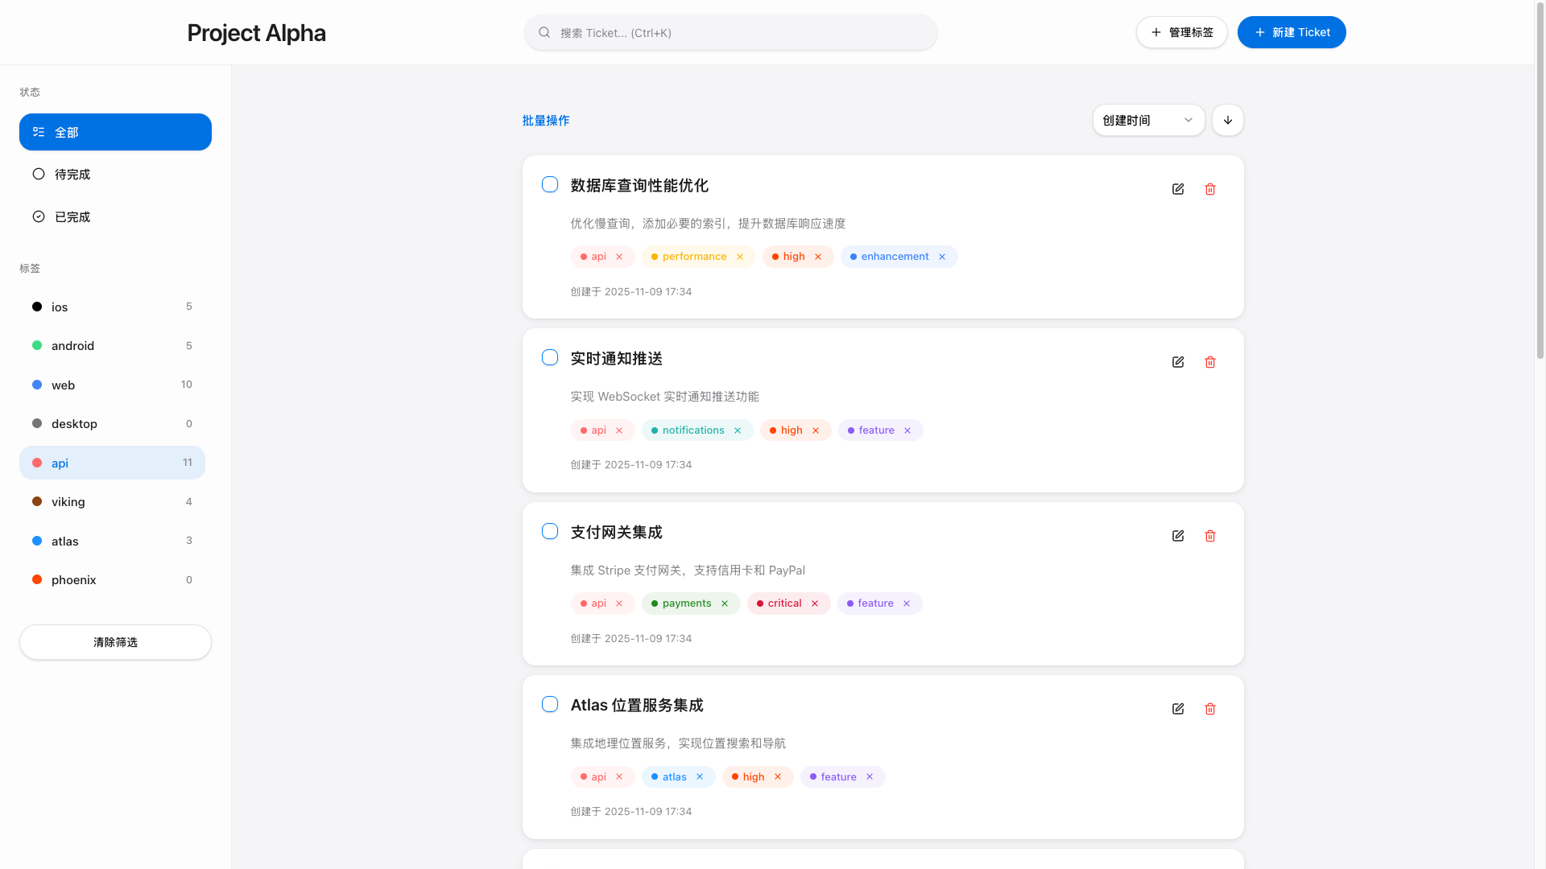Screen dimensions: 1546x869
Task: Open 管理标签 dialog
Action: coord(1181,32)
